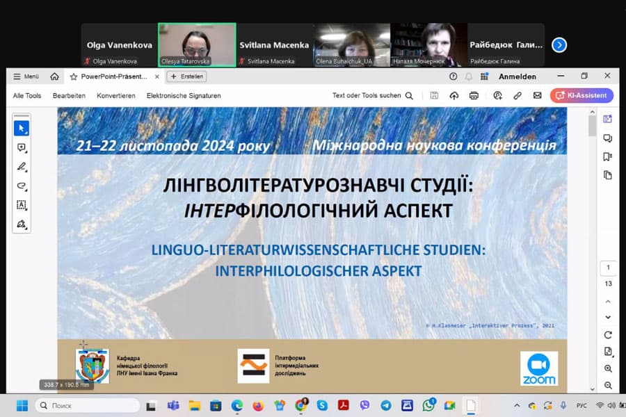Screen dimensions: 626x417
Task: Open the Menü hamburger menu
Action: [26, 76]
